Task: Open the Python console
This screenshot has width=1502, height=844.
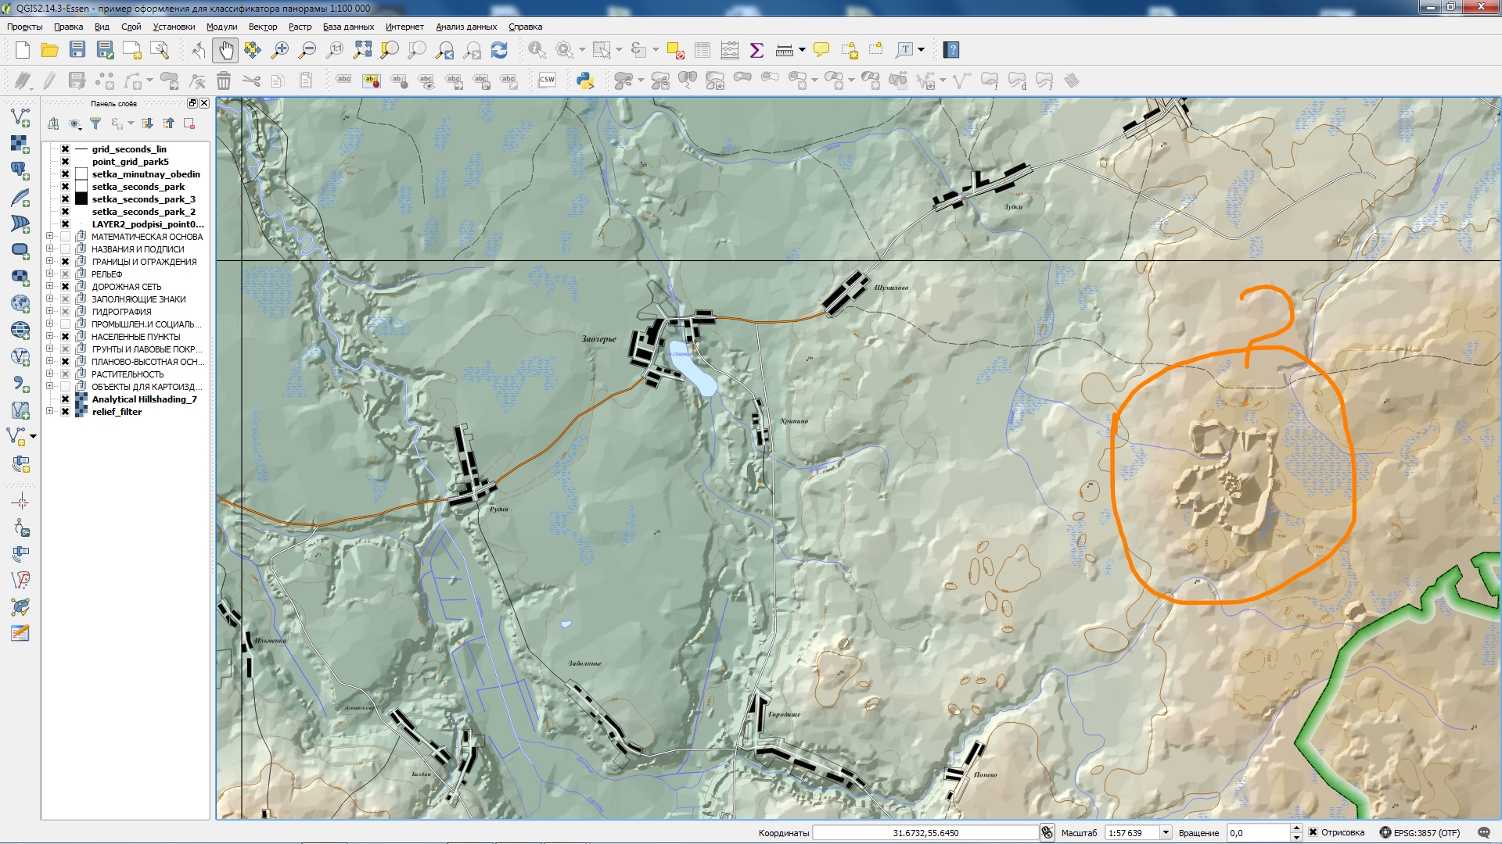Action: (x=584, y=80)
